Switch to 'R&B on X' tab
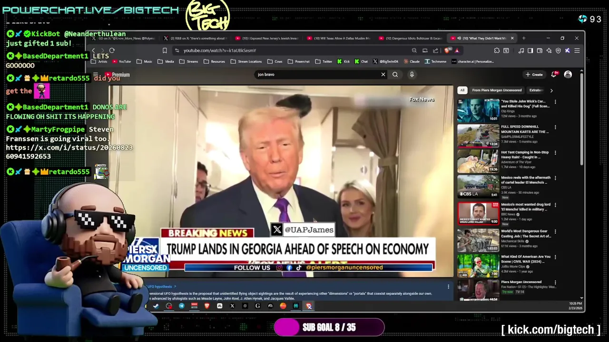 (x=195, y=38)
